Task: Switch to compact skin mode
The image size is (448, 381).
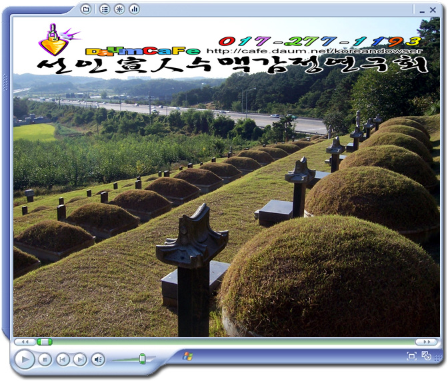Action: [426, 356]
